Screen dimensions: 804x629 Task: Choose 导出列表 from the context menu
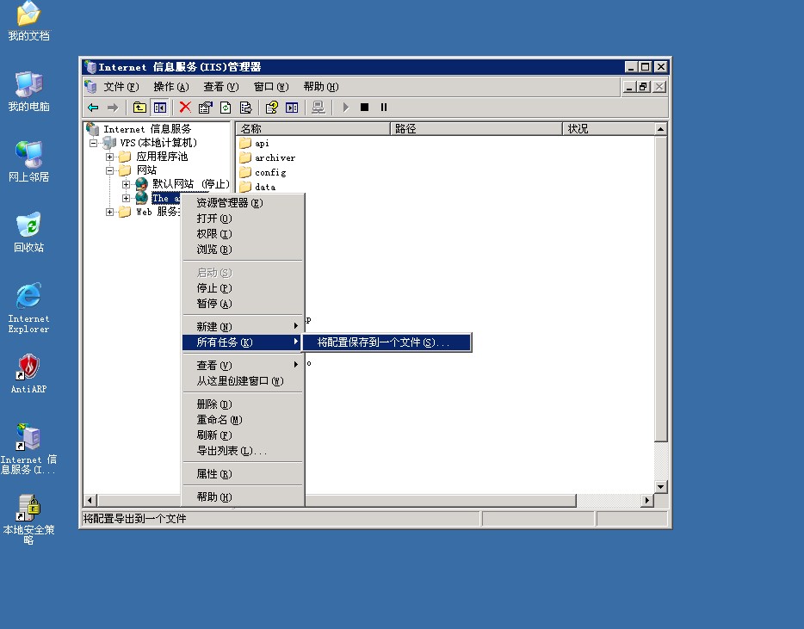click(x=243, y=451)
